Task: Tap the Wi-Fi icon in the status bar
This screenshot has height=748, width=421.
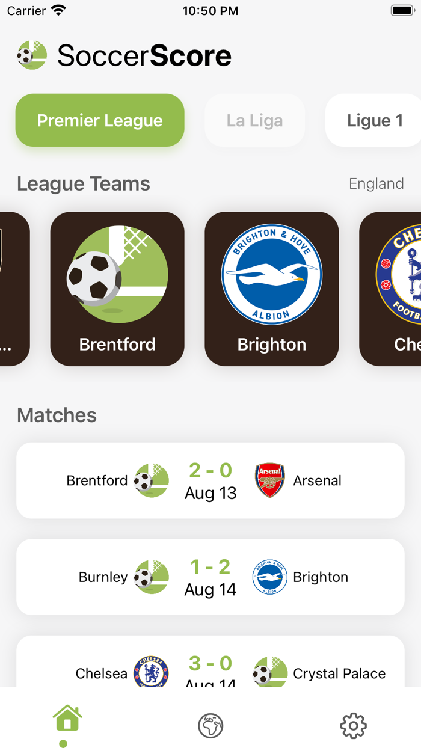Action: [x=58, y=10]
